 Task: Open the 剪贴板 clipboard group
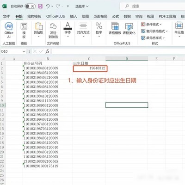coord(38,30)
